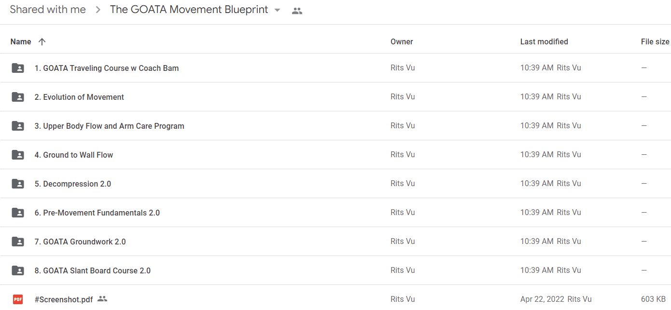The image size is (671, 310).
Task: Toggle sort direction arrow beside Name
Action: coord(42,41)
